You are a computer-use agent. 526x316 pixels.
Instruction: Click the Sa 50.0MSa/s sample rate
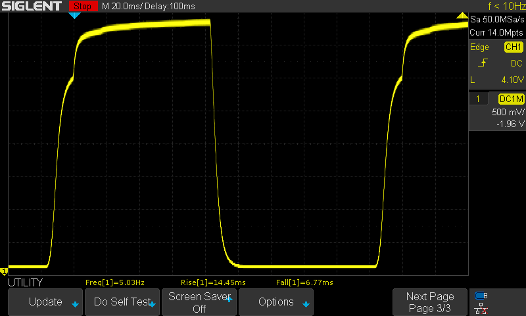tap(497, 20)
